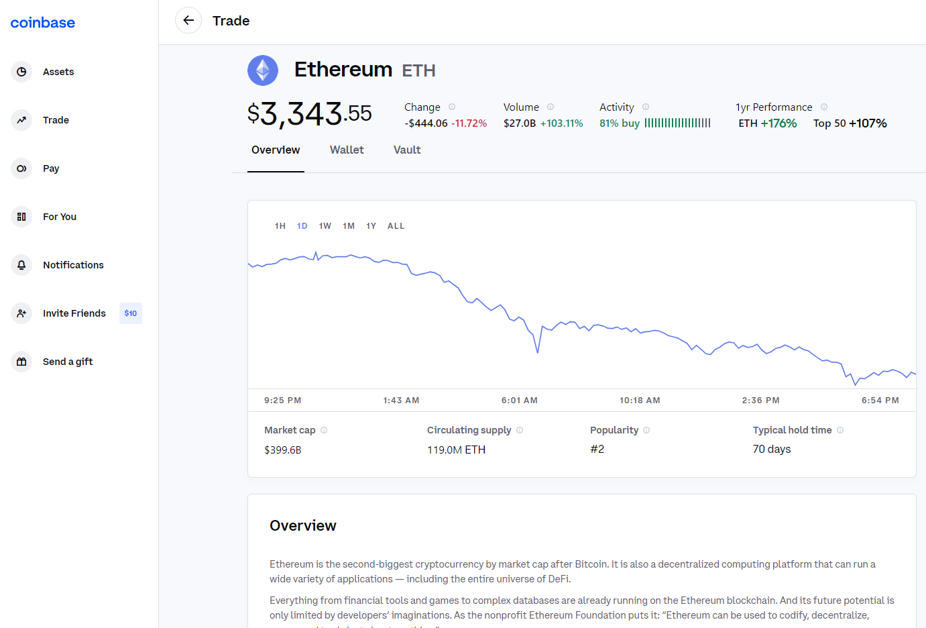Screen dimensions: 926x628
Task: Select the 1W chart range
Action: (x=325, y=226)
